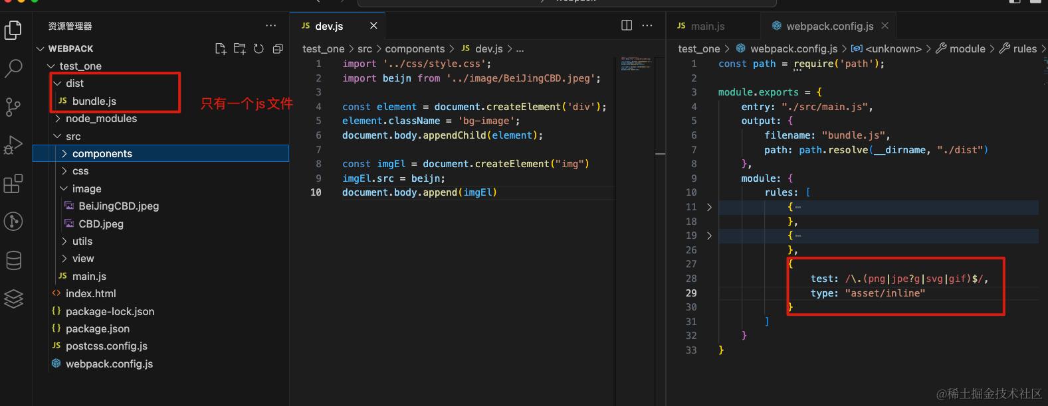Expand the utils folder

(64, 241)
